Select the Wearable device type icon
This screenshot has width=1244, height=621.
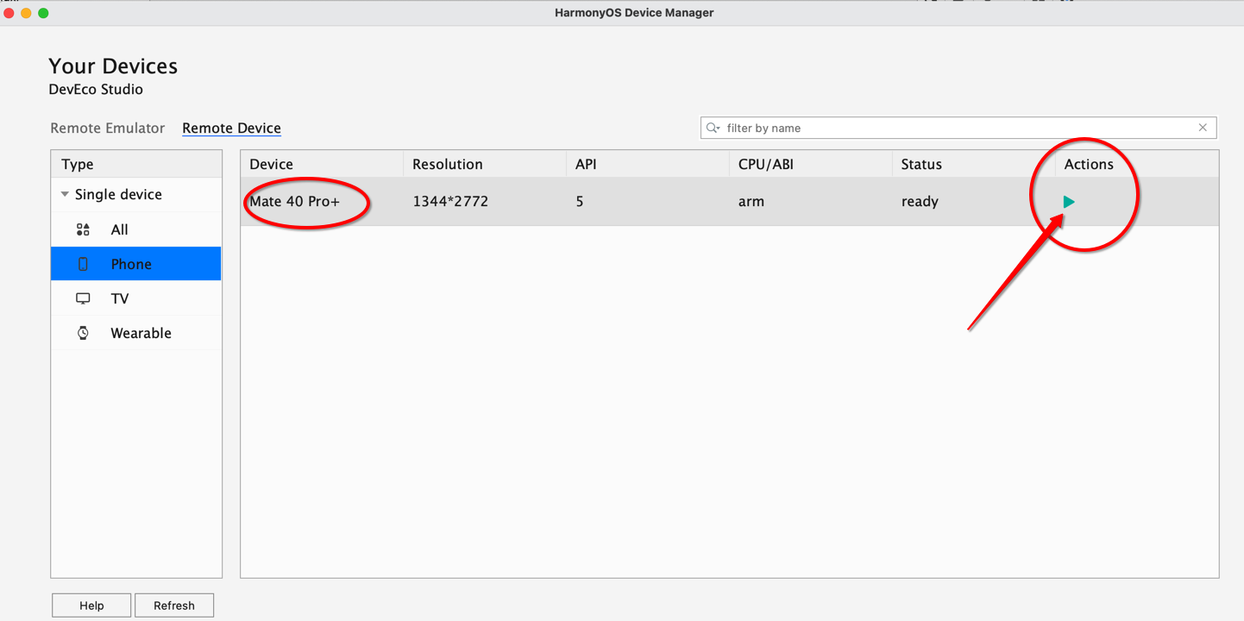[x=82, y=332]
